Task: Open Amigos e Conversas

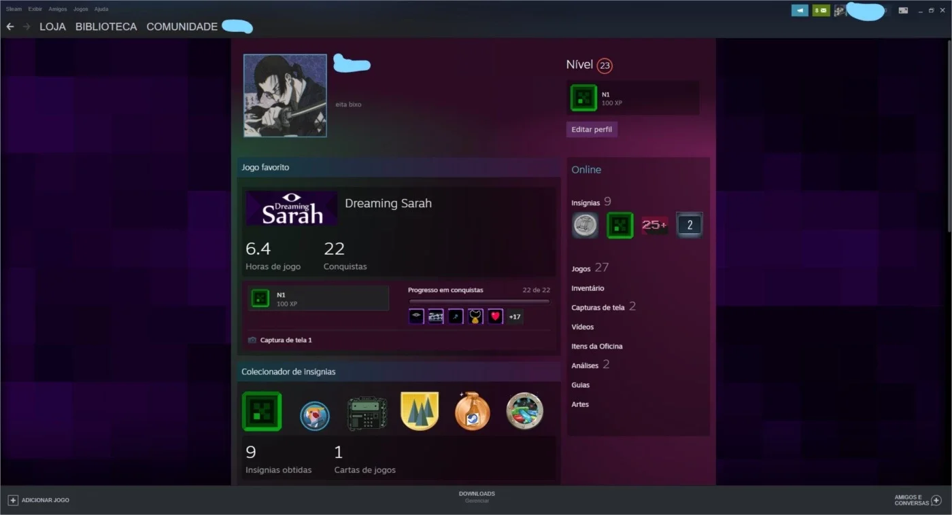Action: 911,500
